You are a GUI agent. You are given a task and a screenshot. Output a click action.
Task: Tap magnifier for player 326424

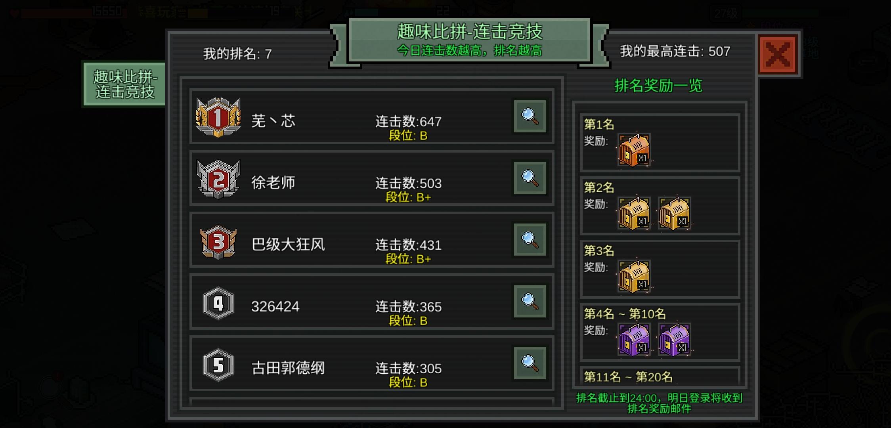(530, 302)
